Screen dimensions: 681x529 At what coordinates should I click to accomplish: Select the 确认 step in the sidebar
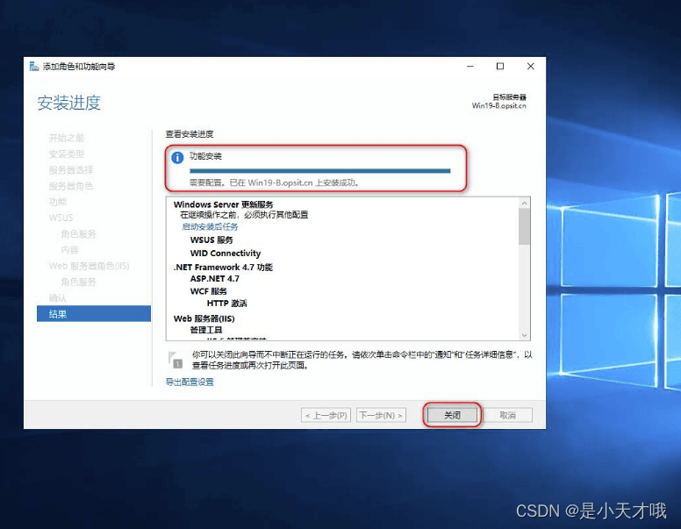[57, 298]
